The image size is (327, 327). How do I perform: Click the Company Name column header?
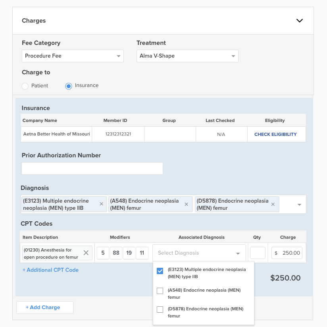point(40,120)
